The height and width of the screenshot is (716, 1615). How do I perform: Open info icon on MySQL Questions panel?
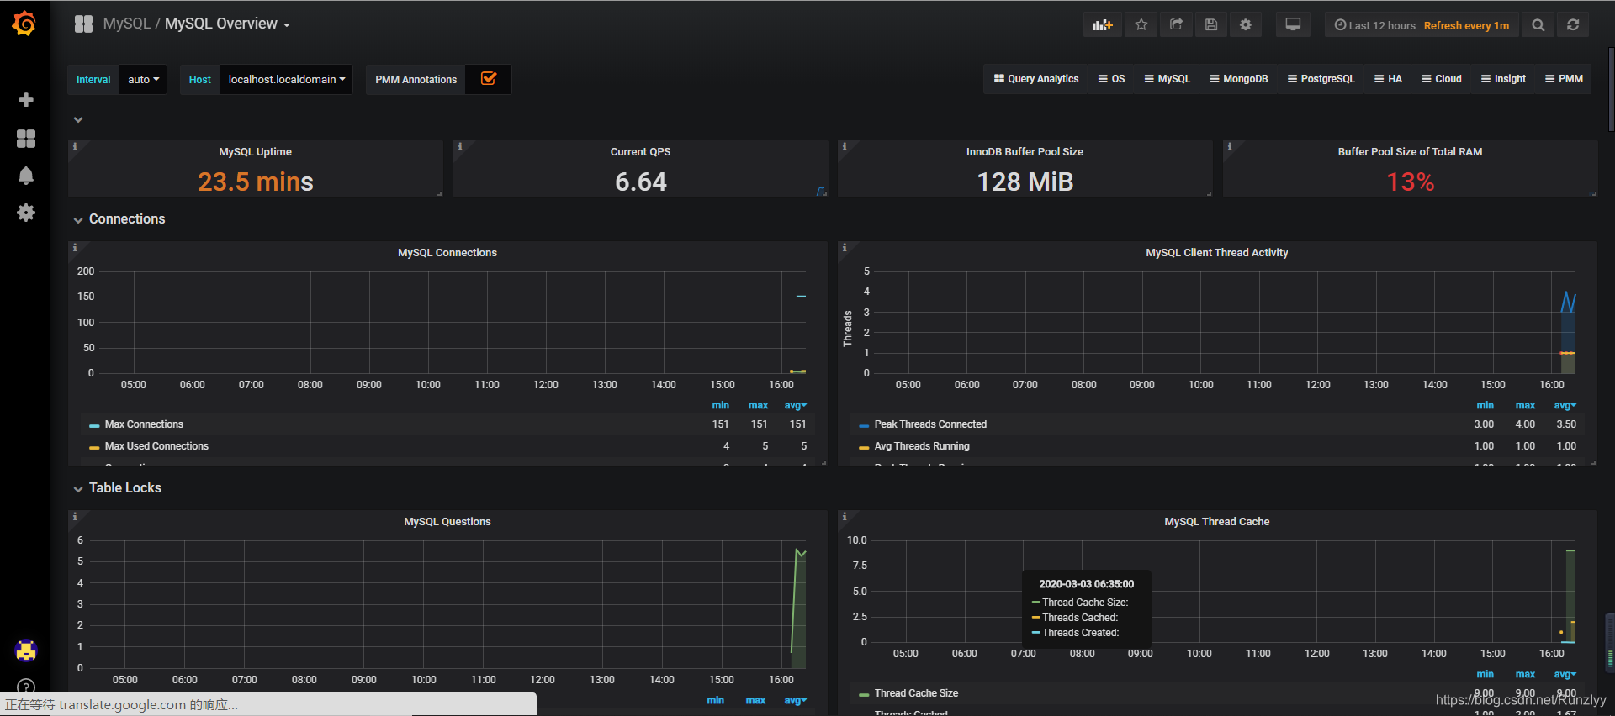pos(75,517)
